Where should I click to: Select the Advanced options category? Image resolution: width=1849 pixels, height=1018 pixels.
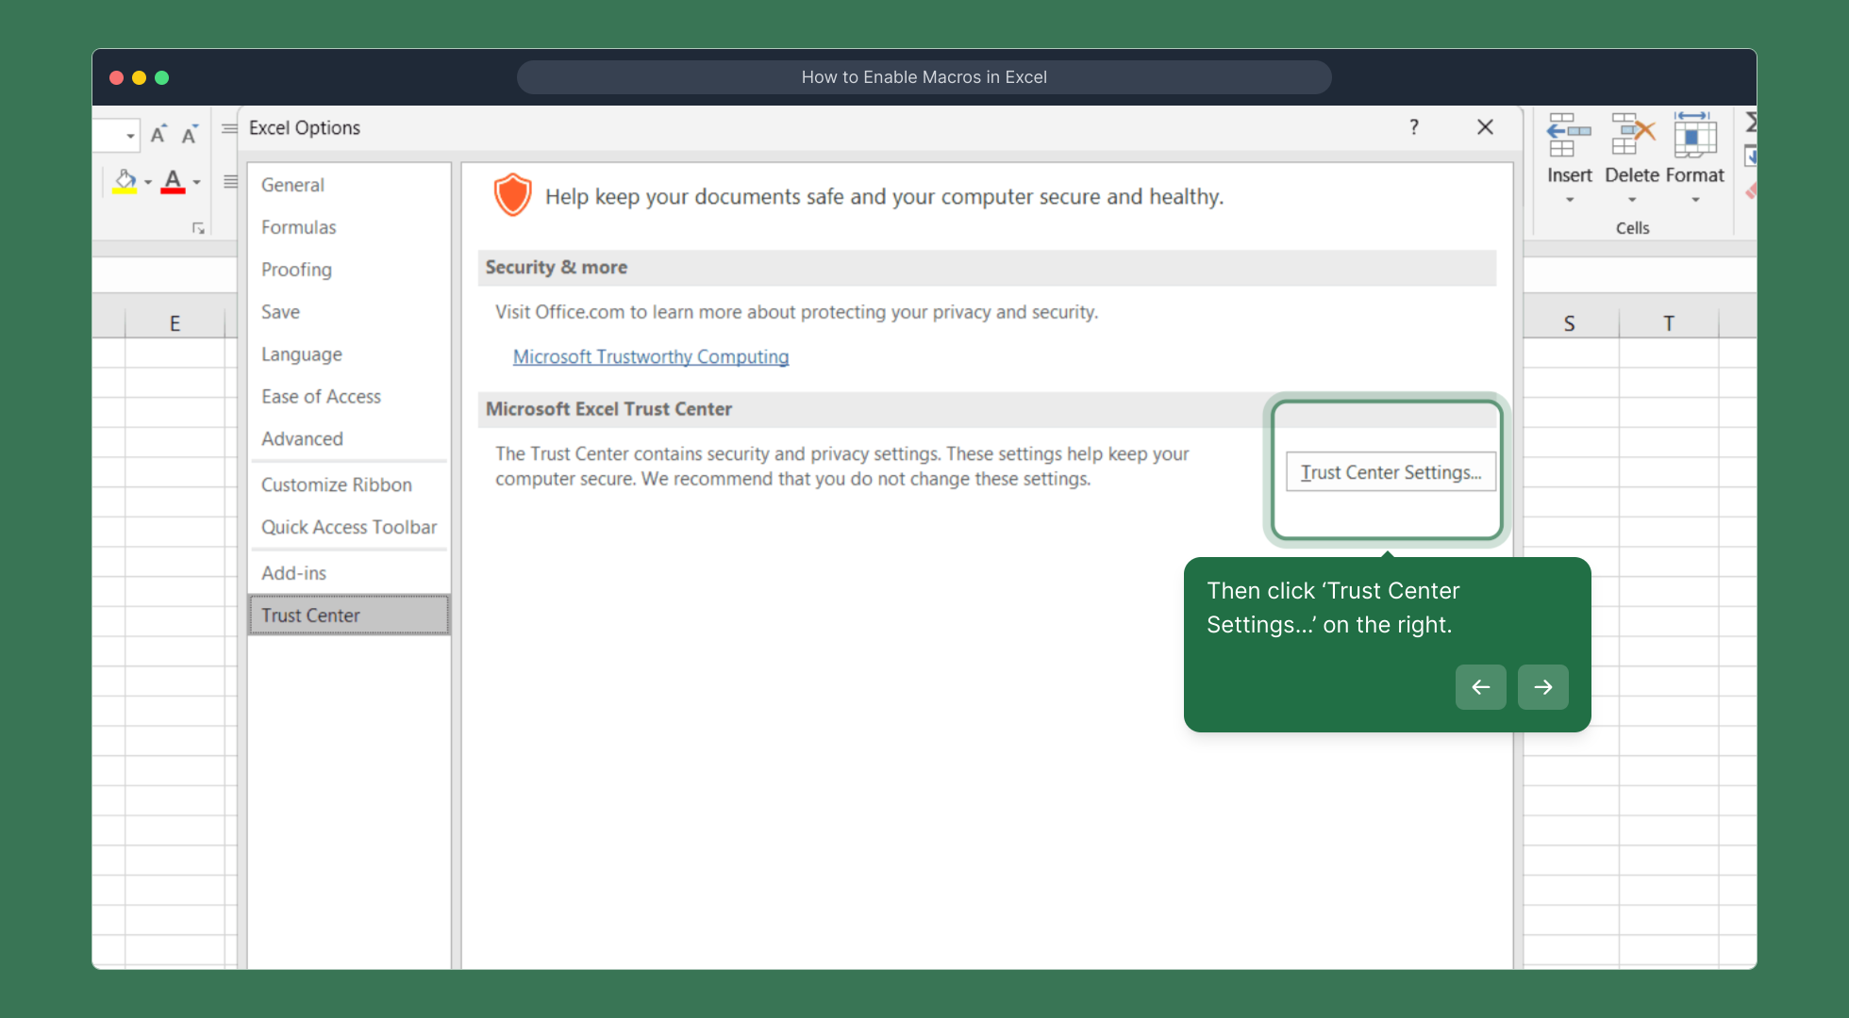[x=302, y=438]
